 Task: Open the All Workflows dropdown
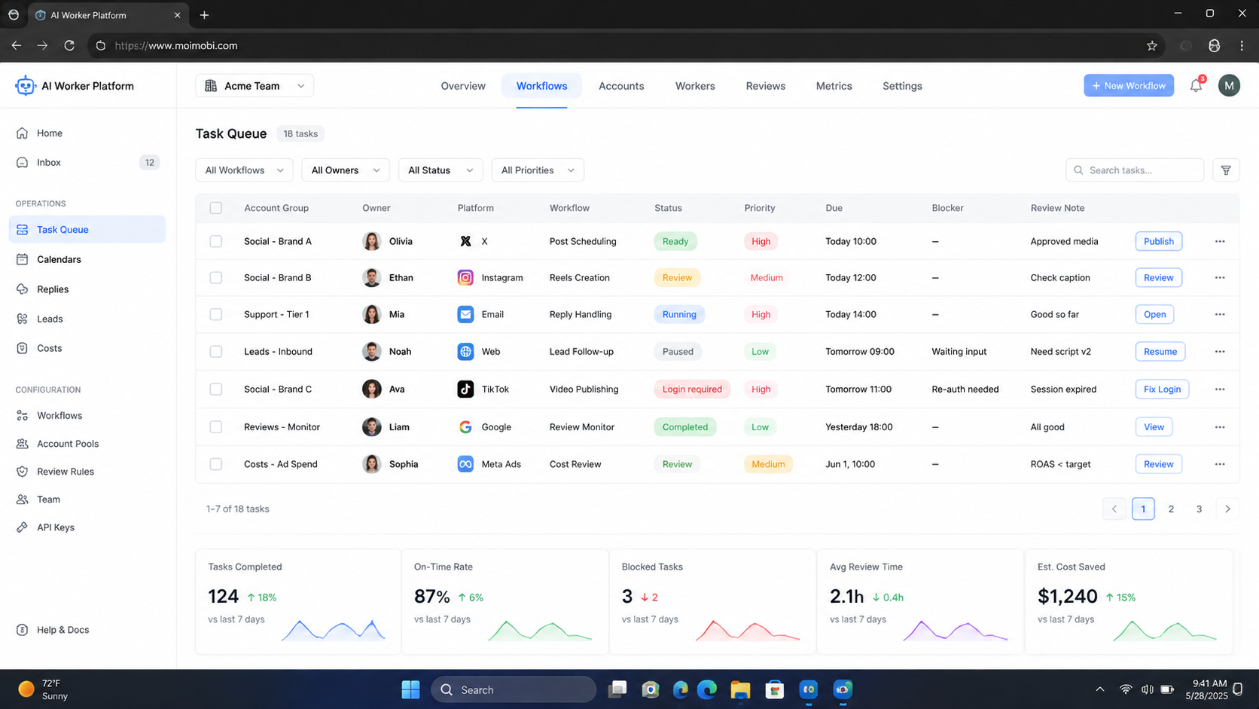point(244,170)
